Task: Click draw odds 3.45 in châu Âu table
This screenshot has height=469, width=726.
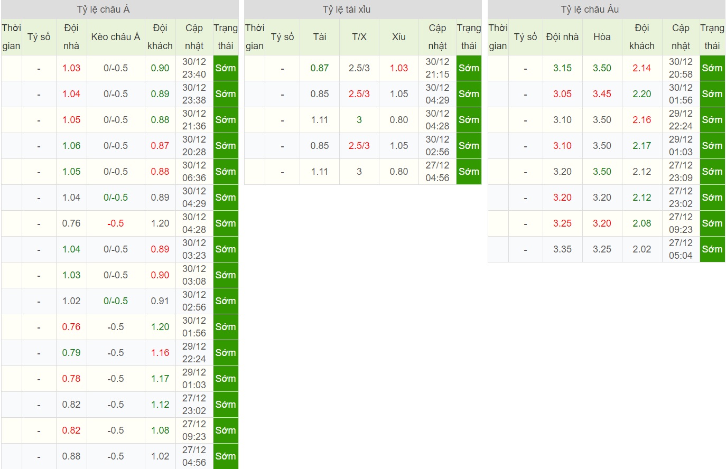Action: [602, 94]
